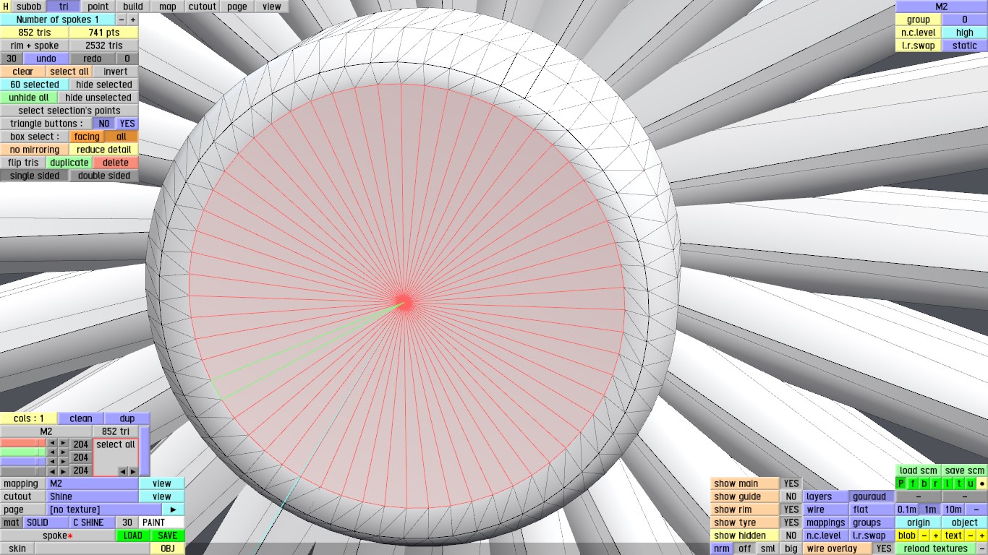Set box select to facing
The image size is (988, 555).
pos(87,137)
